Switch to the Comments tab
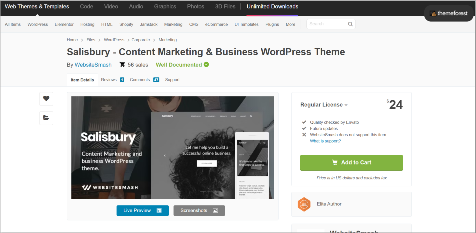 (144, 80)
